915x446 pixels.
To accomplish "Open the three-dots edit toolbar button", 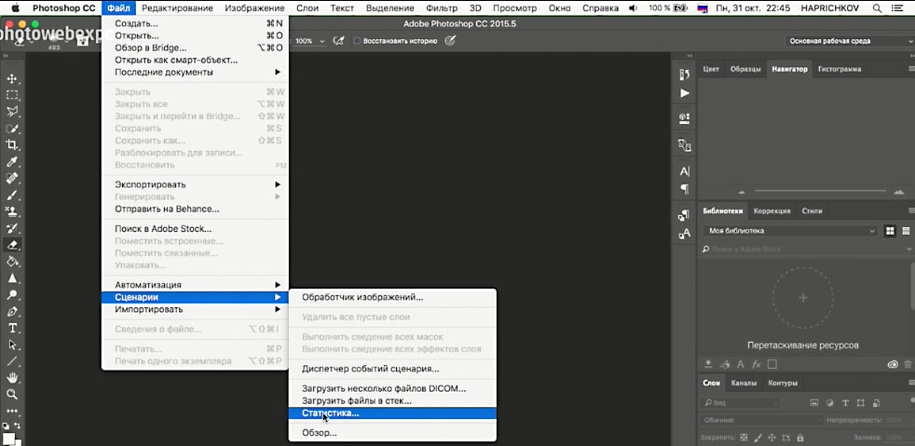I will point(12,411).
